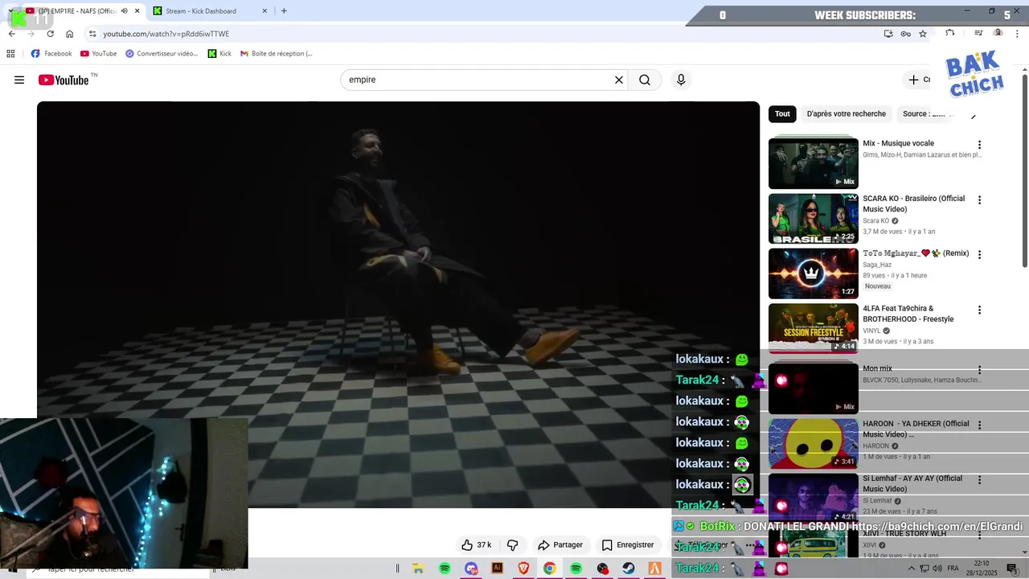The height and width of the screenshot is (579, 1029).
Task: Open Mix - Musique vocale thumbnail
Action: pyautogui.click(x=813, y=163)
